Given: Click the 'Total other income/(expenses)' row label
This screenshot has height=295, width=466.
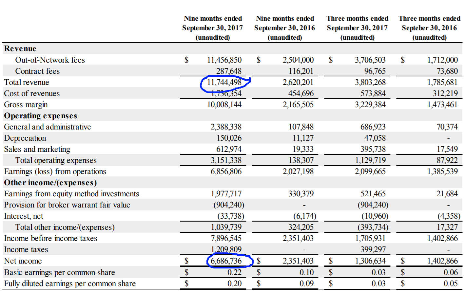Looking at the screenshot, I should (x=65, y=227).
